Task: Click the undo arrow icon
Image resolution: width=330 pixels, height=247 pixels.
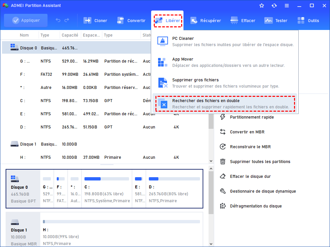Action: [x=58, y=20]
